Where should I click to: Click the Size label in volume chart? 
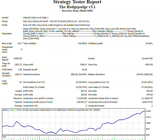tap(4, 137)
